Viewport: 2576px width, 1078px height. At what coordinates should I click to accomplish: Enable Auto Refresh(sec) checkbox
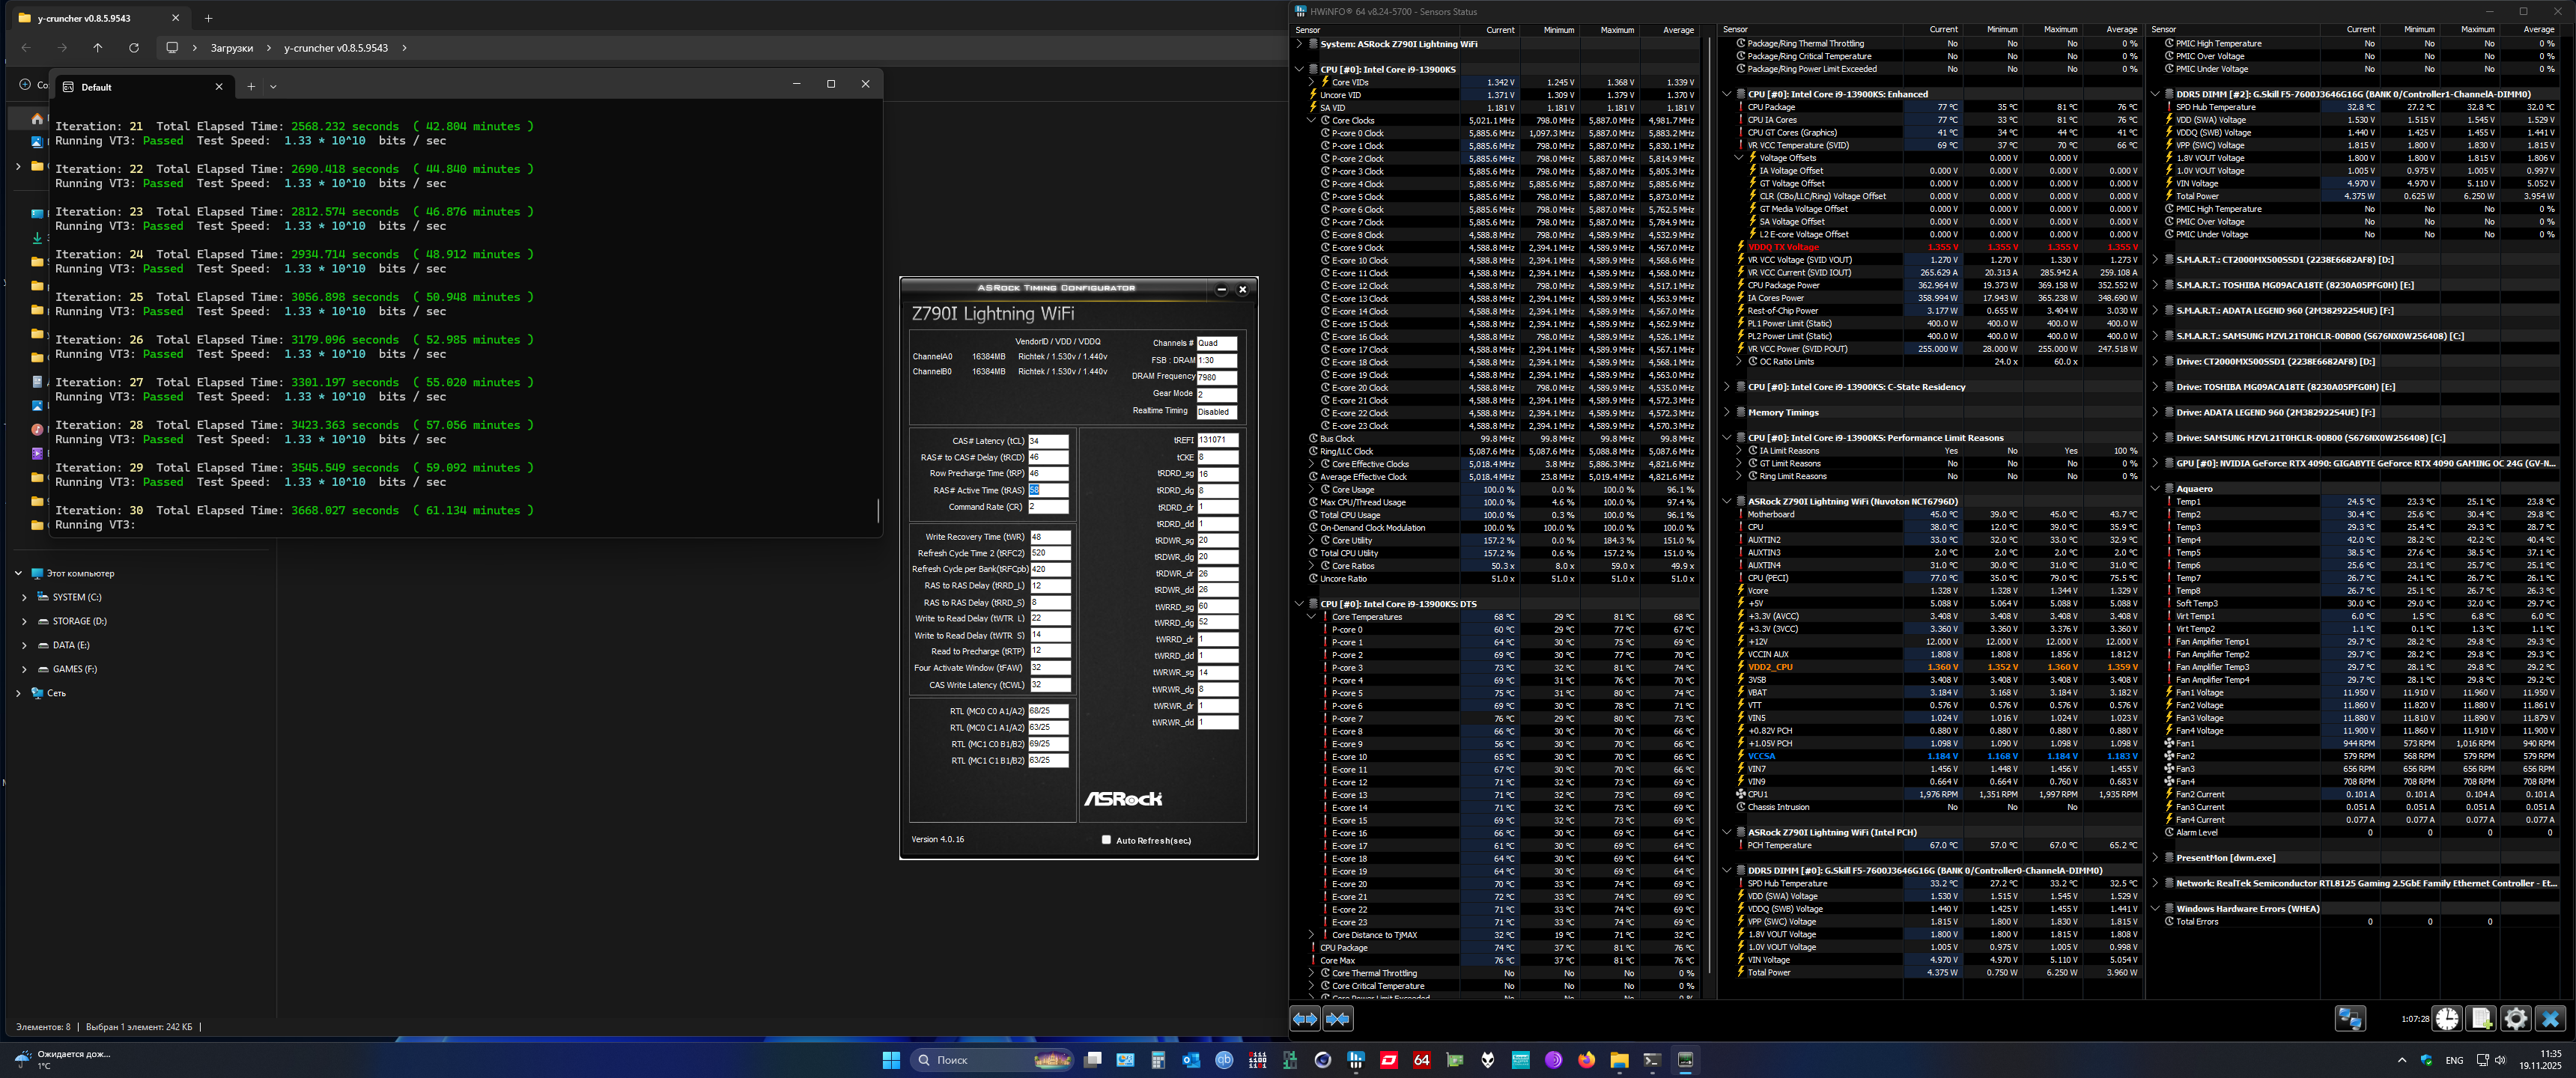pos(1106,840)
